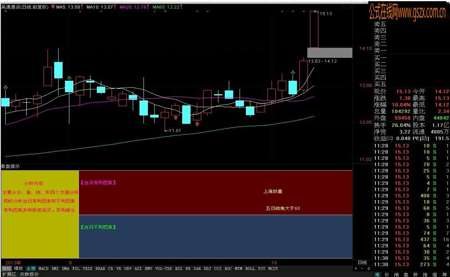This screenshot has height=277, width=450.
Task: Click the 13.83 - 14.12 gap label
Action: (322, 61)
